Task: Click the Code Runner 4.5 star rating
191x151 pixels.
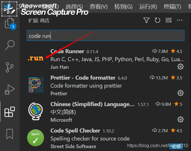Action: [x=176, y=51]
